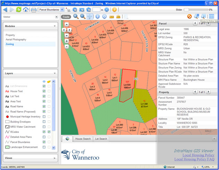Activate the point select cursor tool

68,10
